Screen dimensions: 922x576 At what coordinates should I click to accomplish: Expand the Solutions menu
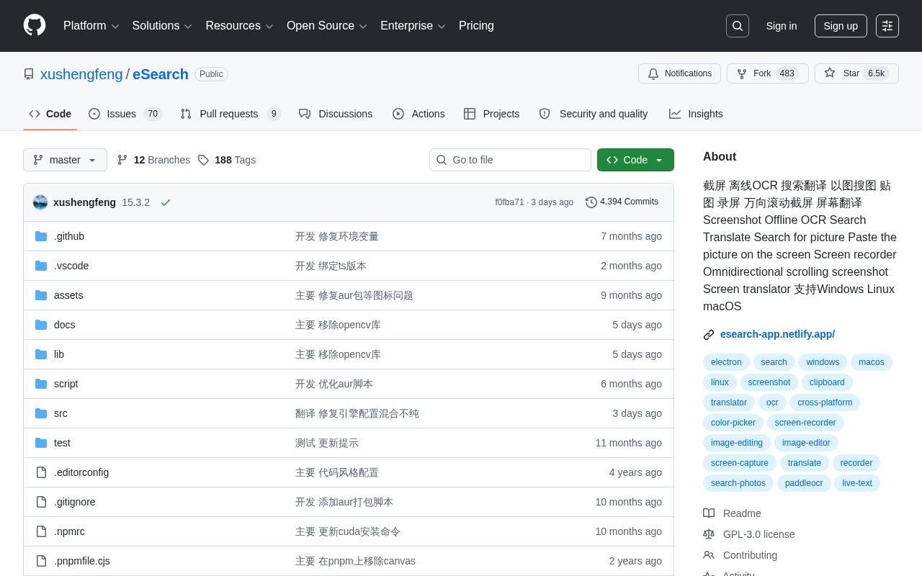click(x=162, y=26)
